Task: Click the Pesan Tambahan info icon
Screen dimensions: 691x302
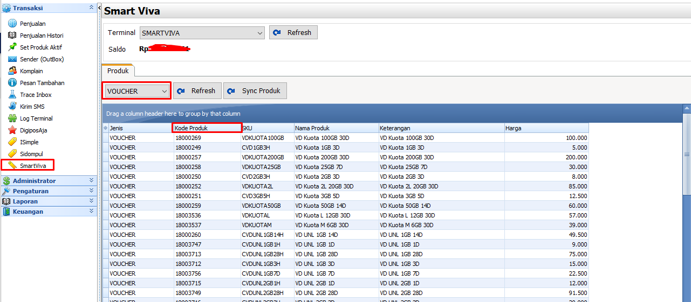Action: pyautogui.click(x=12, y=83)
